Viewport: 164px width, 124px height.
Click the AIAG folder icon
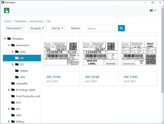(x=17, y=52)
